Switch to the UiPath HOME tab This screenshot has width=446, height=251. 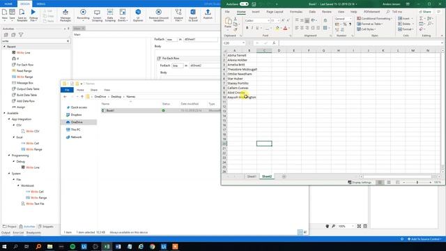coord(8,4)
